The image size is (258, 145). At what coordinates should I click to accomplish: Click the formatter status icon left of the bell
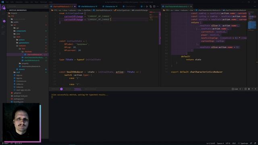(x=251, y=143)
